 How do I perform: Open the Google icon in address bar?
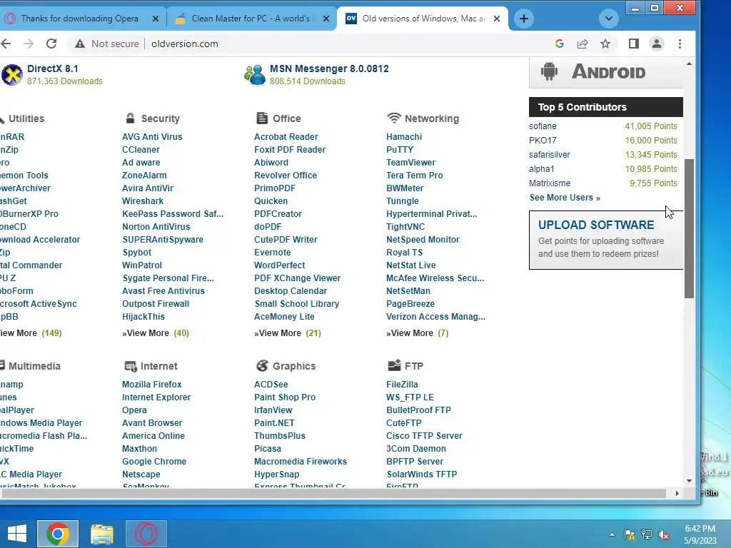click(x=560, y=44)
